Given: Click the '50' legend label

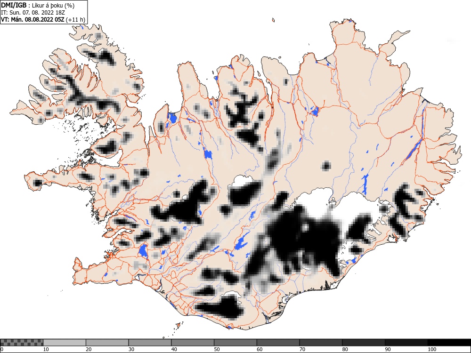Looking at the screenshot, I should 217,349.
